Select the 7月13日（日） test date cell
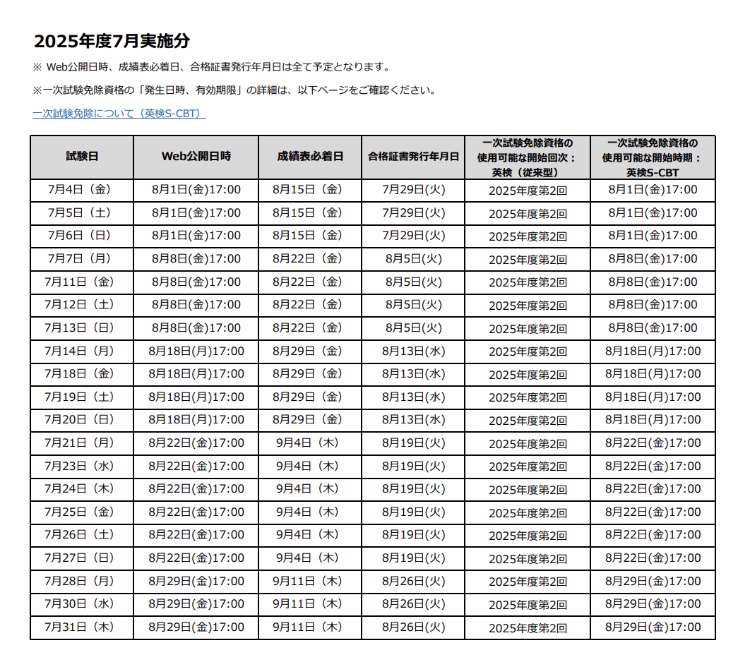The height and width of the screenshot is (662, 750). 82,328
